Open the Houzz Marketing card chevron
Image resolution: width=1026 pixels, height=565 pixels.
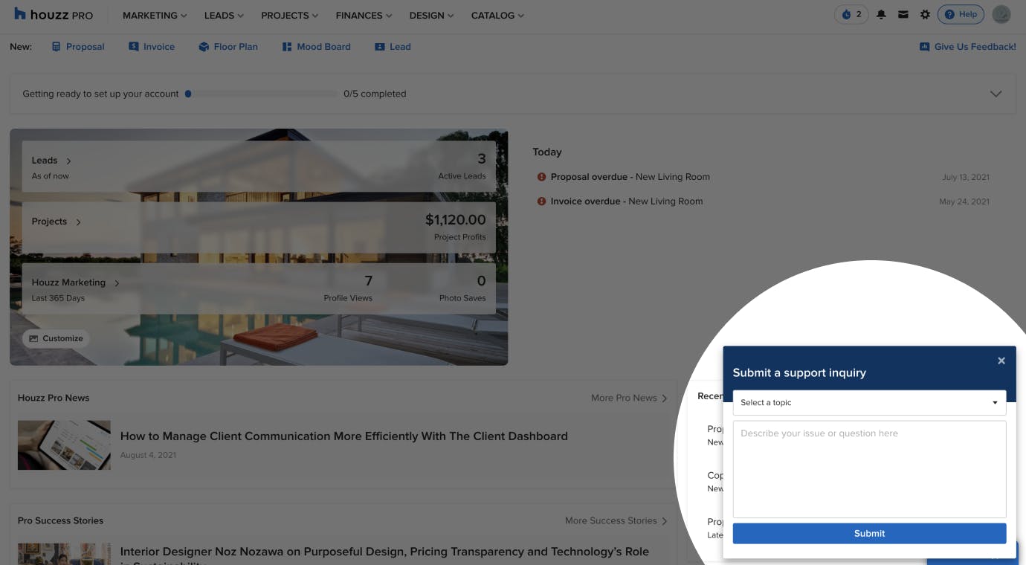(117, 282)
